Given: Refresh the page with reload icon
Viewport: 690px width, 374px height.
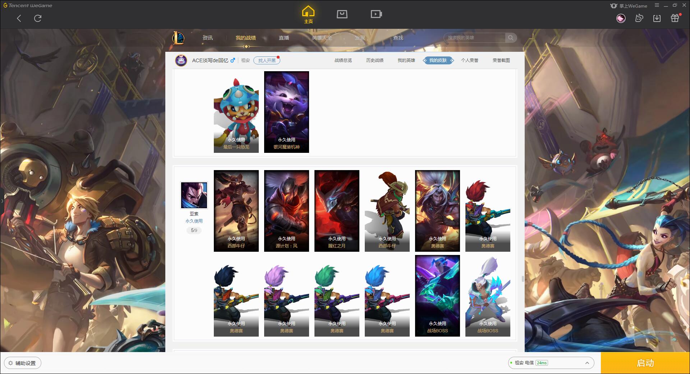Looking at the screenshot, I should pos(38,18).
